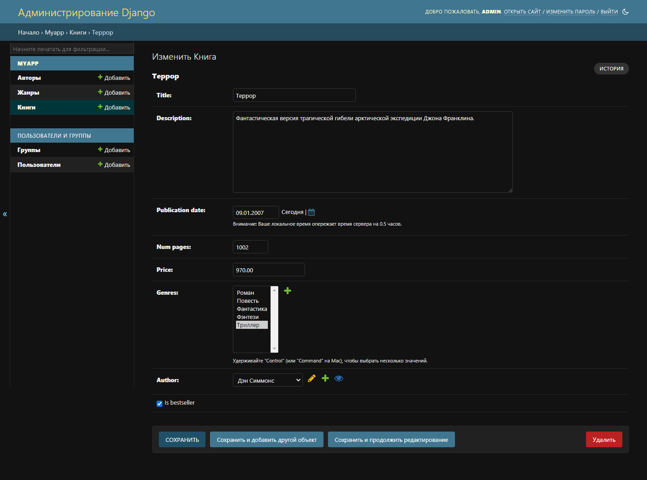647x480 pixels.
Task: Click the red Удалить button
Action: point(604,440)
